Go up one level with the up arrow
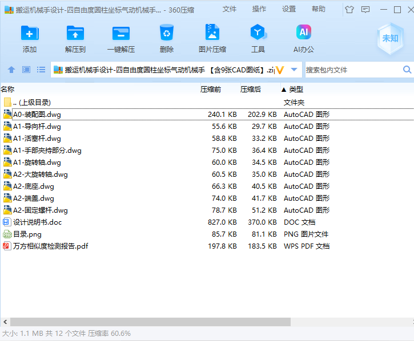414x341 pixels. tap(11, 70)
